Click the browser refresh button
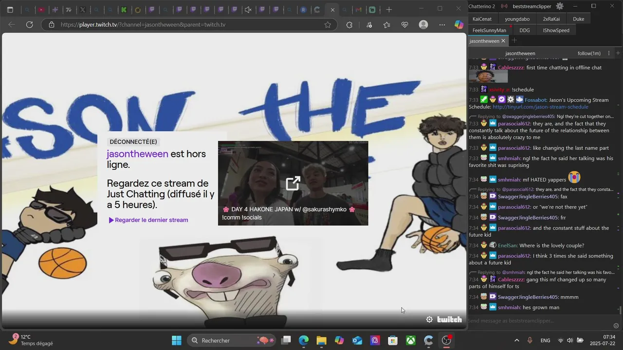 29,24
